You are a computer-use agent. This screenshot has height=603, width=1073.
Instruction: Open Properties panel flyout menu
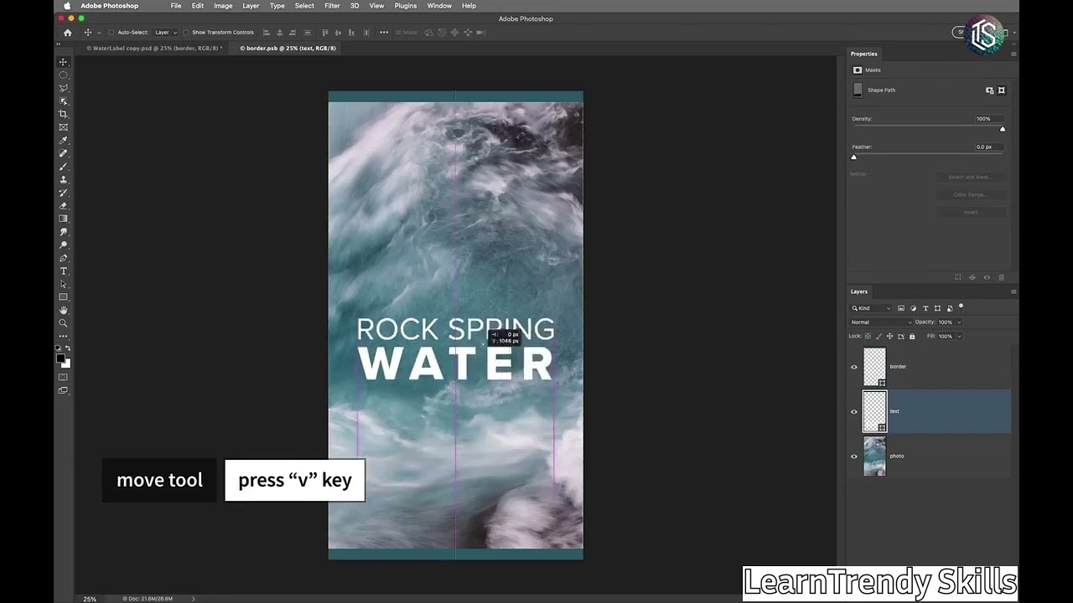1013,54
